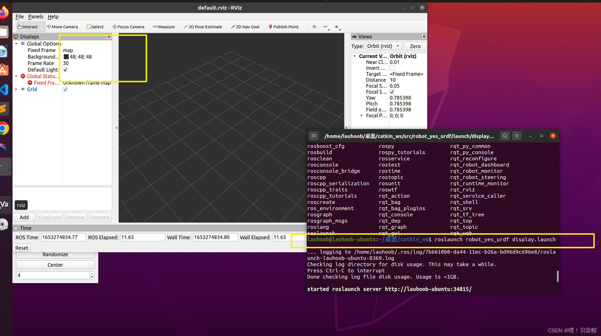Click the Add display button
This screenshot has width=601, height=336.
click(24, 217)
